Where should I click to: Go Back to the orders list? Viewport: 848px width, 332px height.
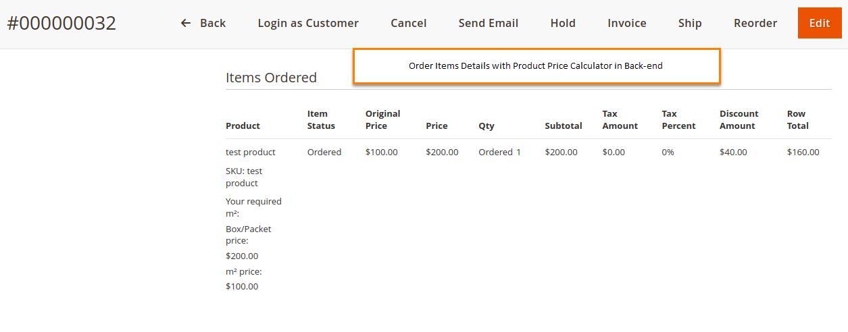(203, 23)
